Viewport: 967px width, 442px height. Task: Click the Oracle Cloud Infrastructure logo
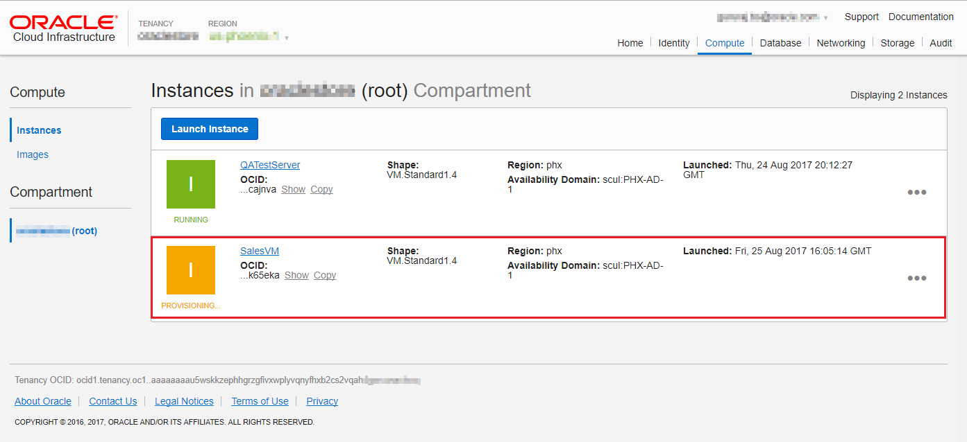click(x=64, y=29)
